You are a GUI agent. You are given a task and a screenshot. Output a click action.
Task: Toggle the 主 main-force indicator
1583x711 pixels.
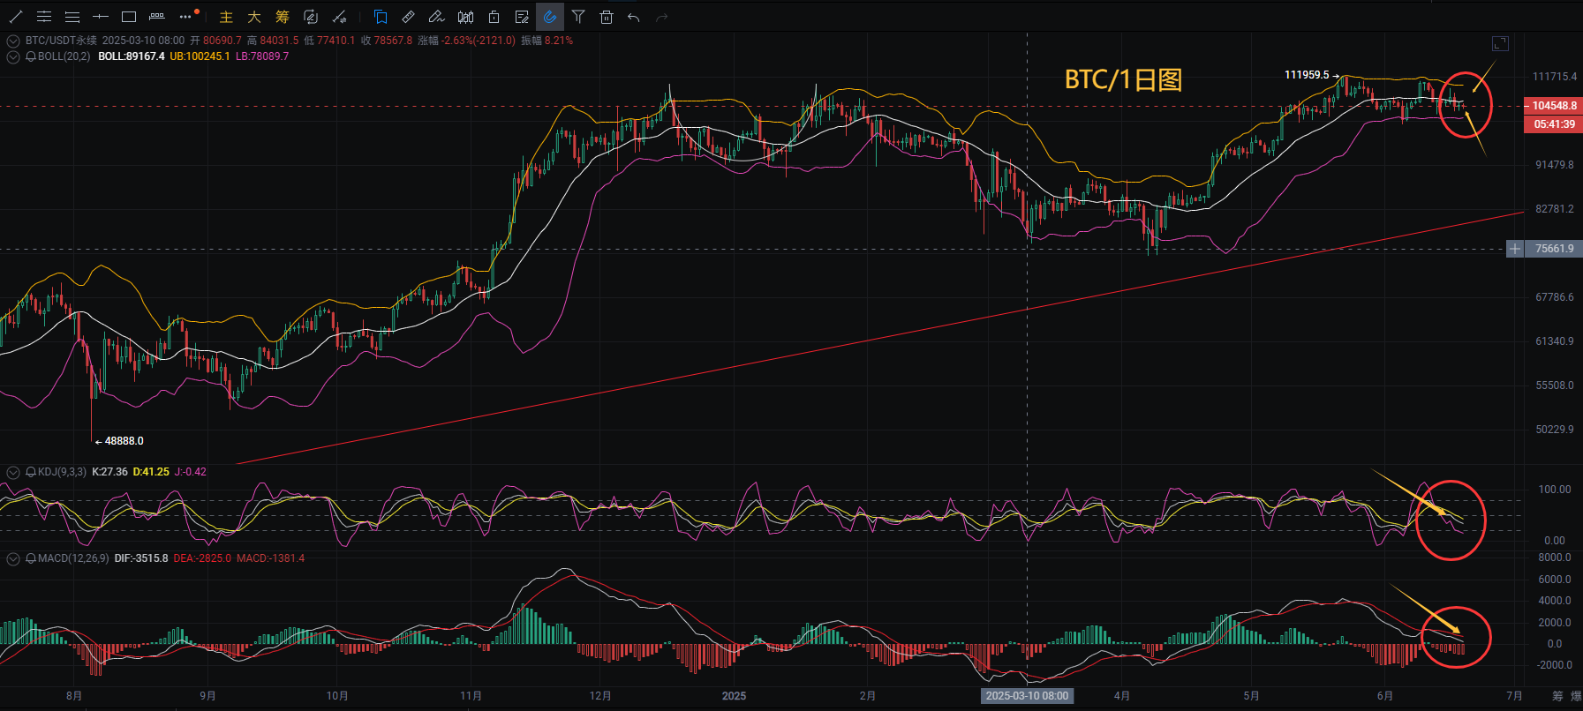(226, 17)
